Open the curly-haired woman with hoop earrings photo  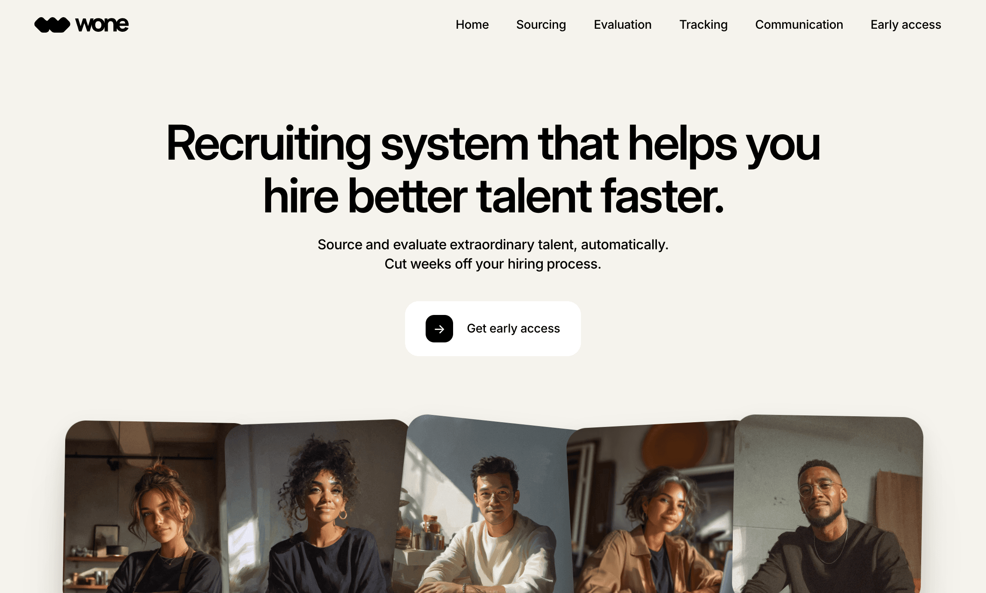315,507
